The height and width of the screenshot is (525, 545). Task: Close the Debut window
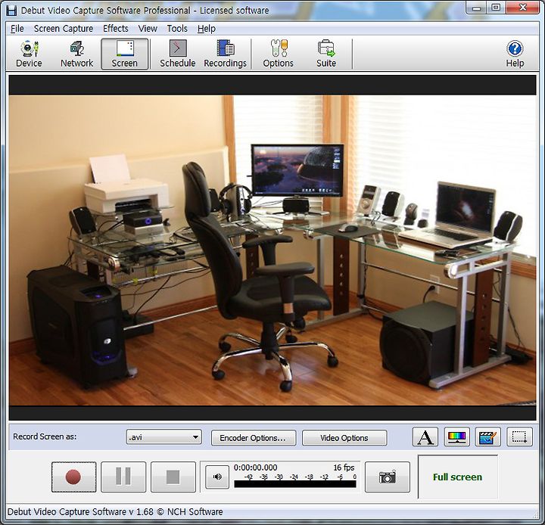522,8
